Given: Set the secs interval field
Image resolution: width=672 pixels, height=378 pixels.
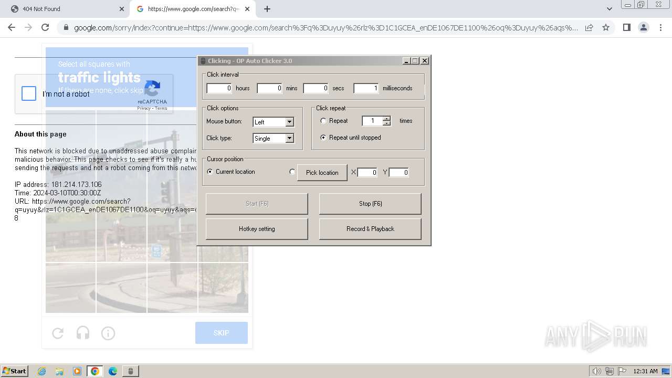Looking at the screenshot, I should click(x=316, y=88).
